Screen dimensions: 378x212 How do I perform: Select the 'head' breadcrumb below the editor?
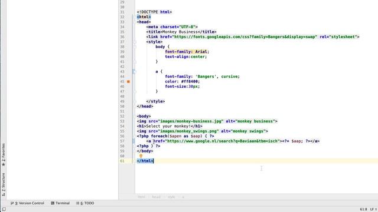pos(156,197)
